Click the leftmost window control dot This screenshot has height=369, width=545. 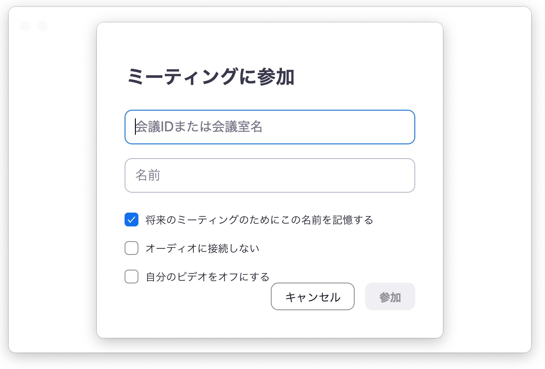click(26, 26)
